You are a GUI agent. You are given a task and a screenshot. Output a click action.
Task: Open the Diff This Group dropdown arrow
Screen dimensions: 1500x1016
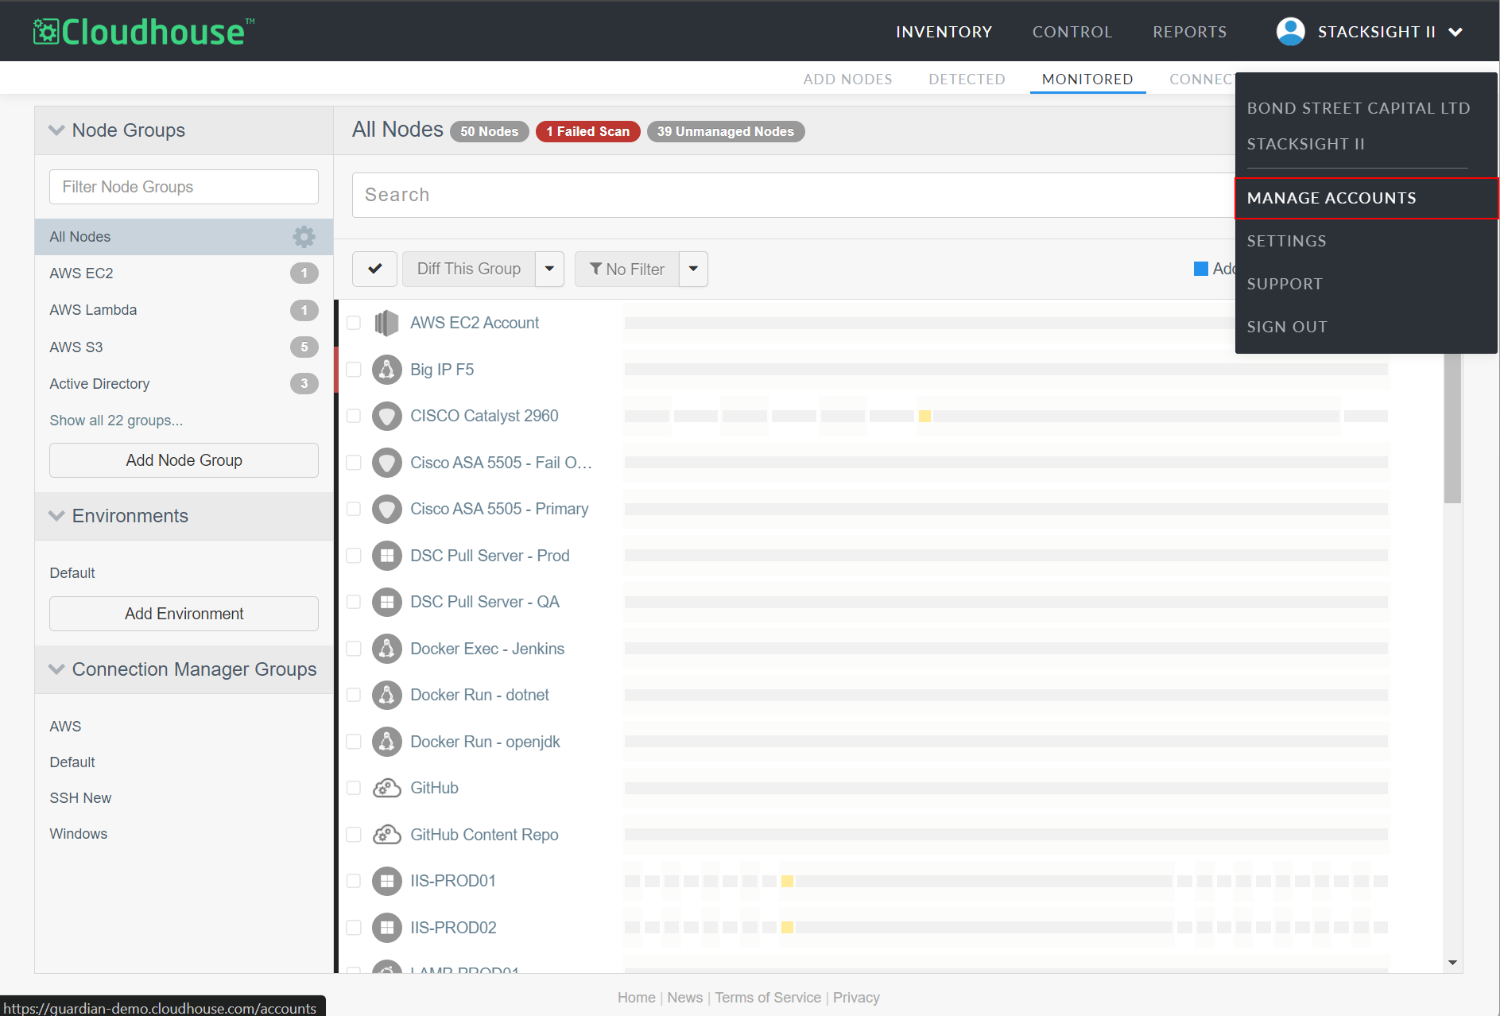tap(549, 269)
